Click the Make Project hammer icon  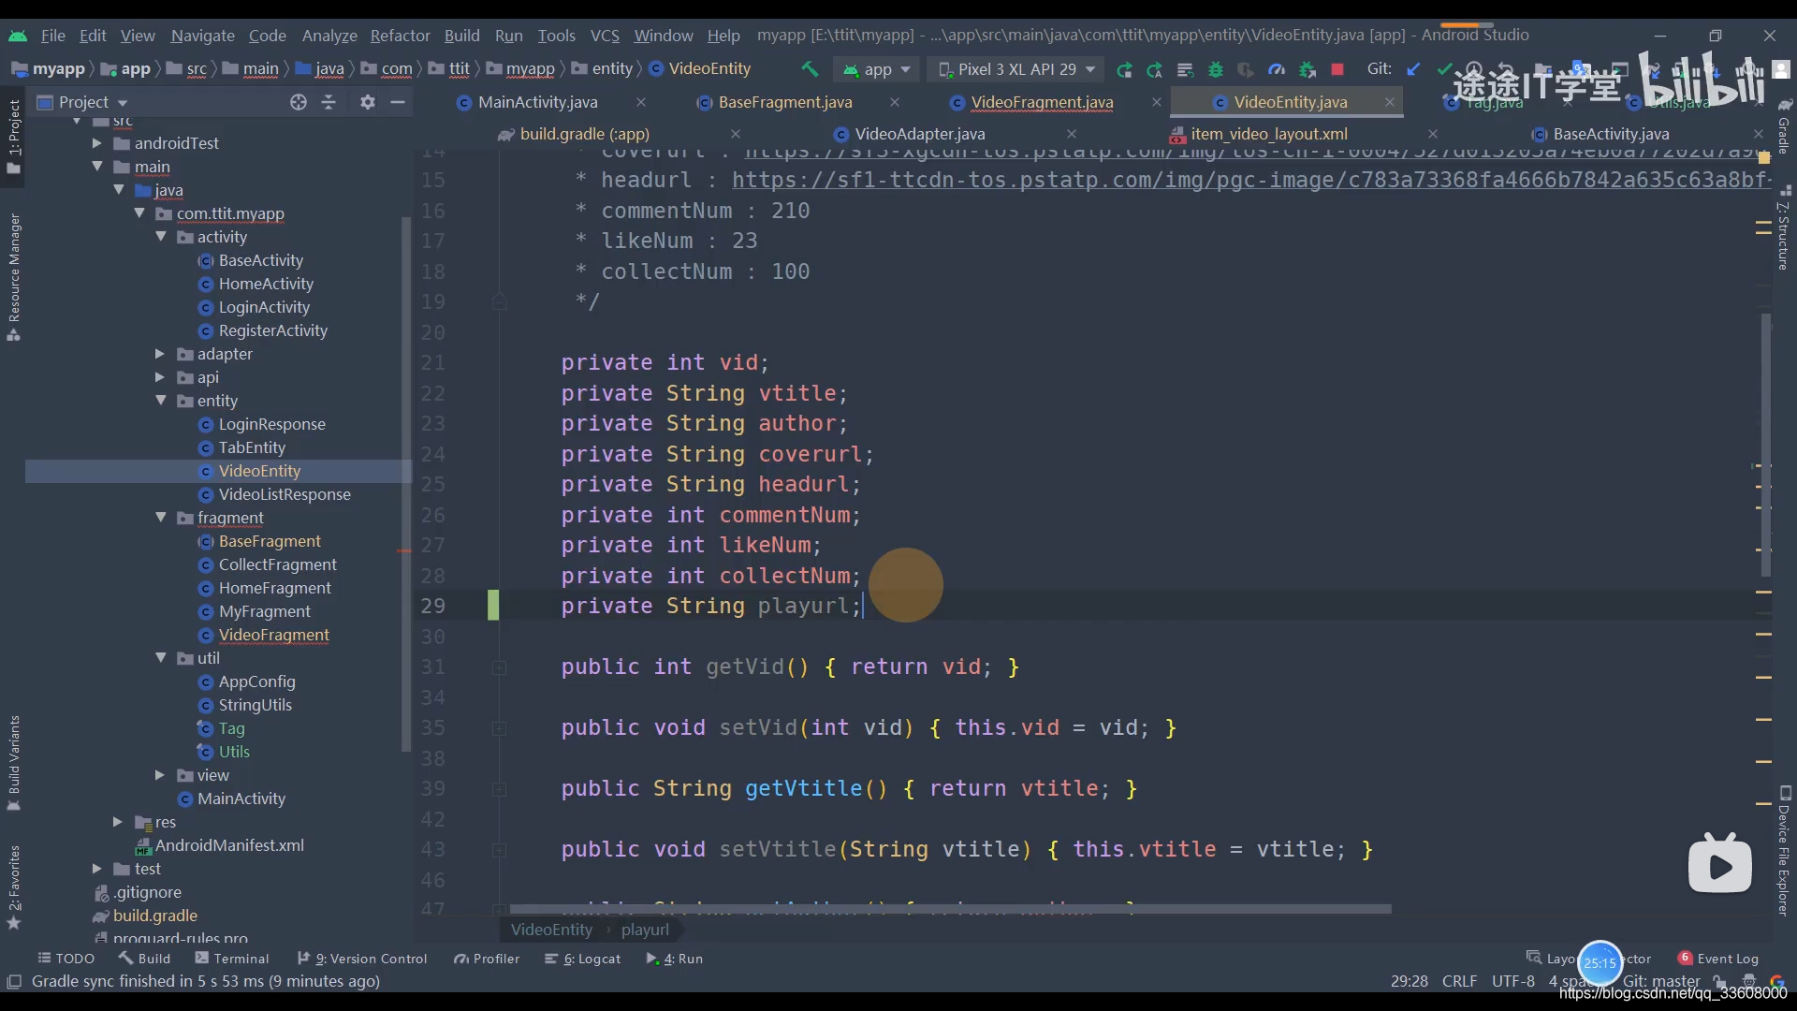point(810,69)
